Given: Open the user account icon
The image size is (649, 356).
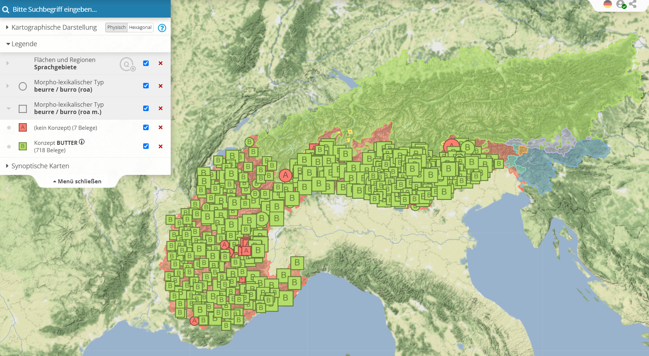Looking at the screenshot, I should 620,4.
